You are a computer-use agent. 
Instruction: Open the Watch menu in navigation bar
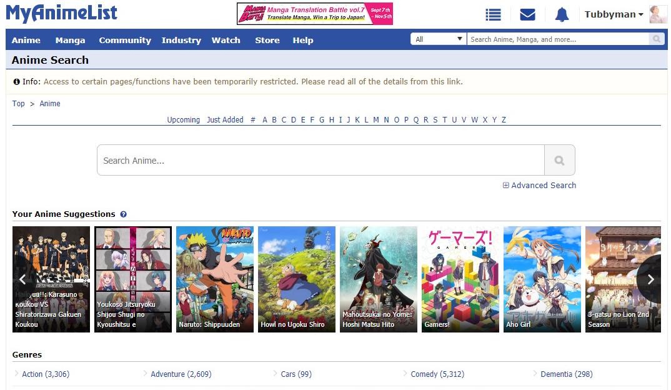tap(226, 40)
